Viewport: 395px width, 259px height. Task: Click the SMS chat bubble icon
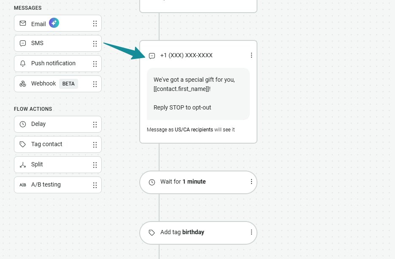tap(23, 43)
